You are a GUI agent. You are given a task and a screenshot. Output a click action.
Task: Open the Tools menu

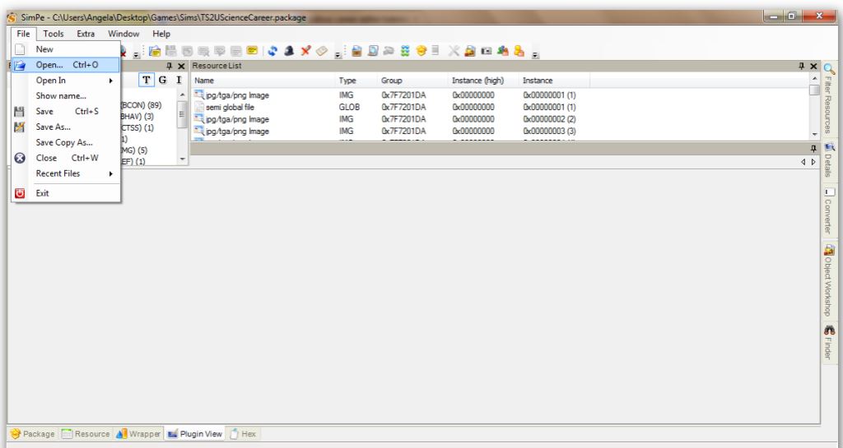(x=54, y=34)
